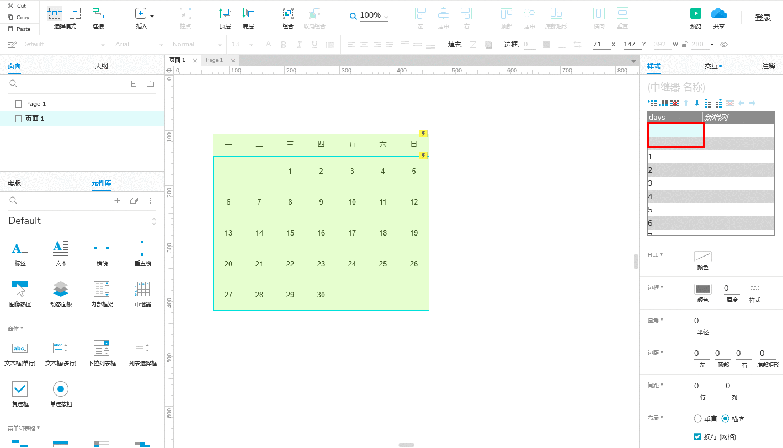The height and width of the screenshot is (448, 783).
Task: Click the add library plus icon
Action: click(117, 201)
